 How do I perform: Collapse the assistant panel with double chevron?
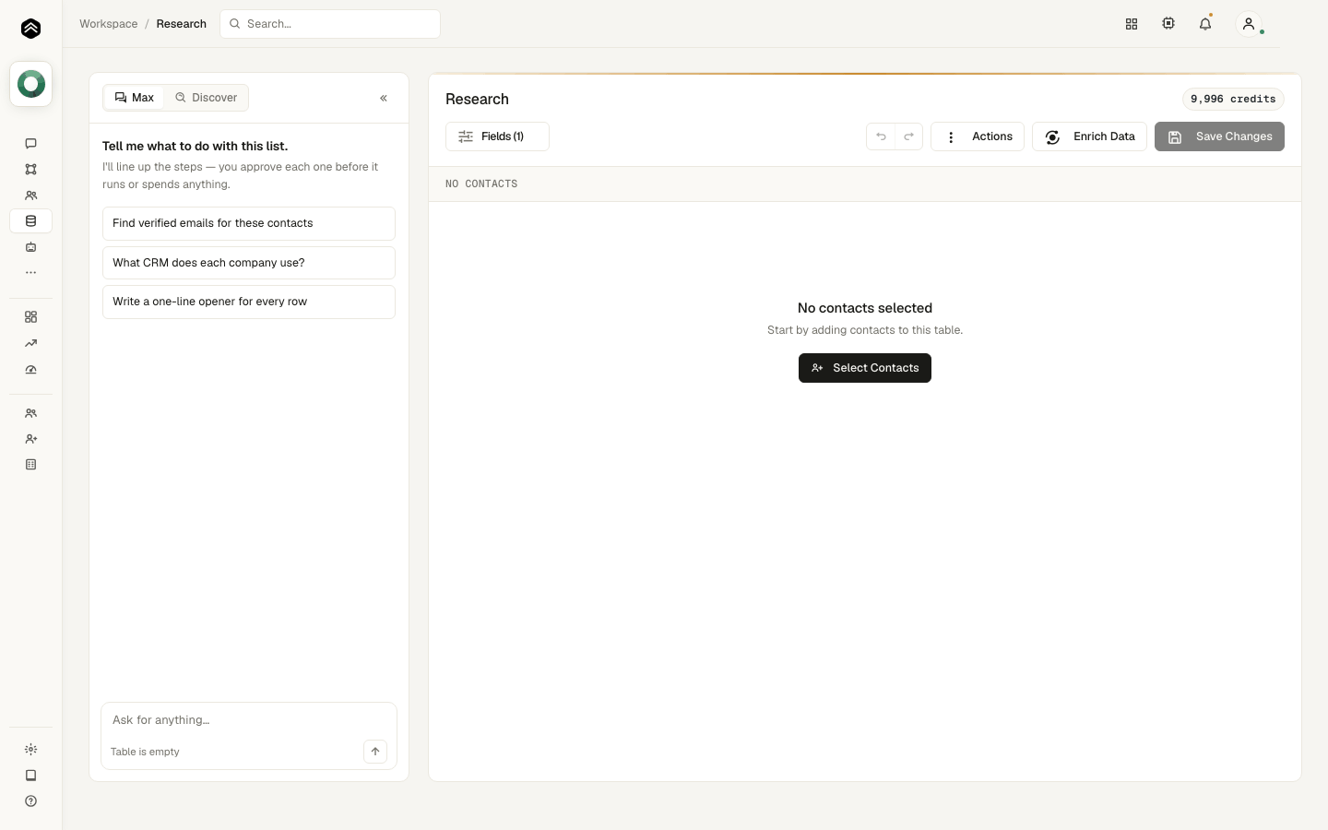(x=384, y=98)
